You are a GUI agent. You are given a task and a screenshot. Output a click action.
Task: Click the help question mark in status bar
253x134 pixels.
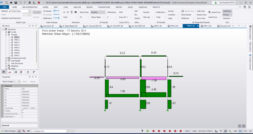[142, 131]
